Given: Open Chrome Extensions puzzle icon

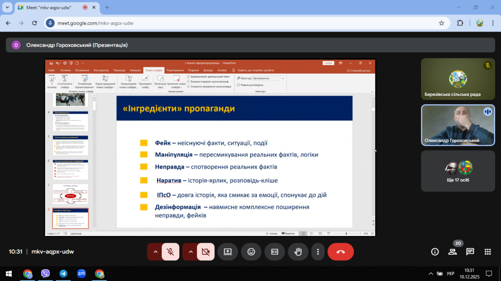Looking at the screenshot, I should 460,23.
